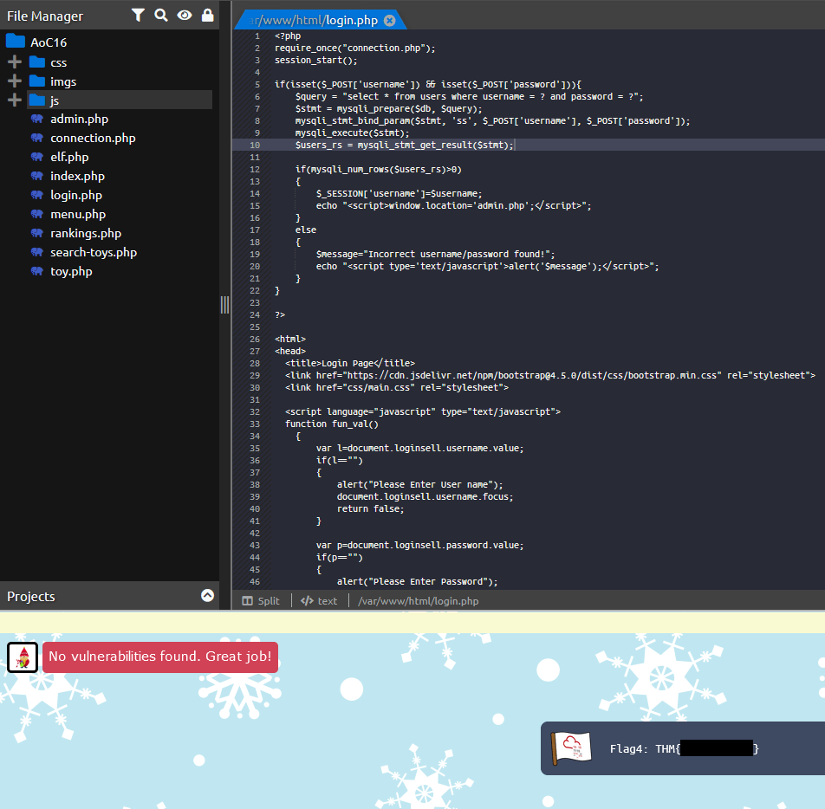The width and height of the screenshot is (825, 809).
Task: Click line number 10 in the gutter
Action: point(255,146)
